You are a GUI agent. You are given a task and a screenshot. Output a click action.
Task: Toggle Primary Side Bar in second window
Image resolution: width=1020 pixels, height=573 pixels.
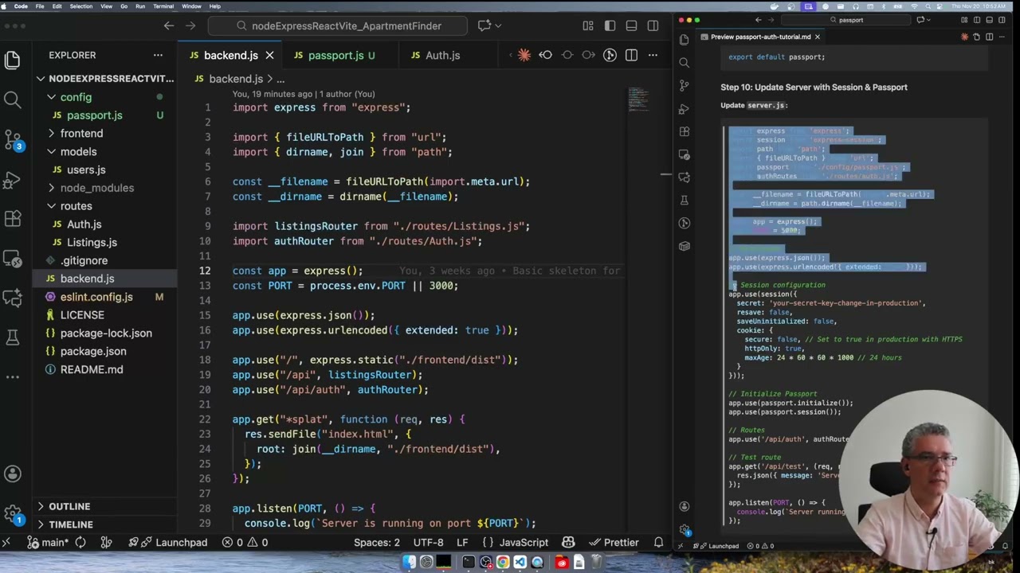(x=977, y=20)
